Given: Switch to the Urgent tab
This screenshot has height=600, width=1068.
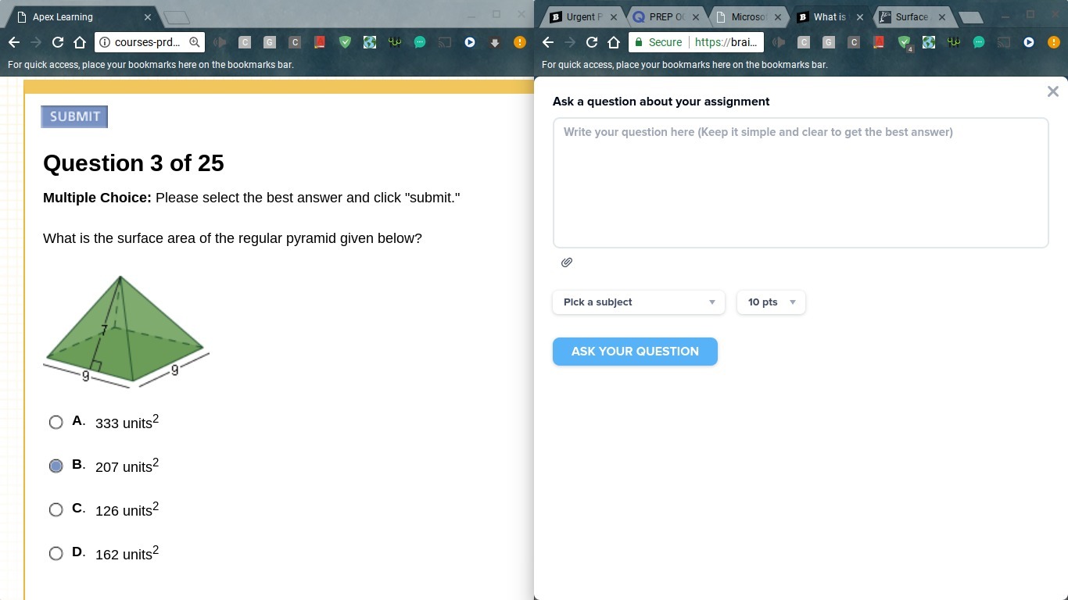Looking at the screenshot, I should (583, 17).
